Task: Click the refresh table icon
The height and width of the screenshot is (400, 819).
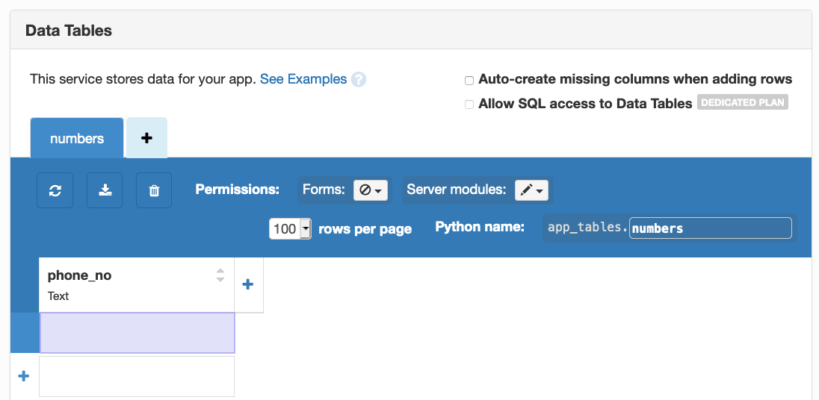Action: tap(55, 190)
